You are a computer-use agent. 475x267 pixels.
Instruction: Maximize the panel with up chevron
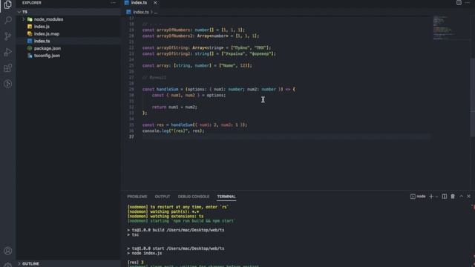(x=461, y=196)
